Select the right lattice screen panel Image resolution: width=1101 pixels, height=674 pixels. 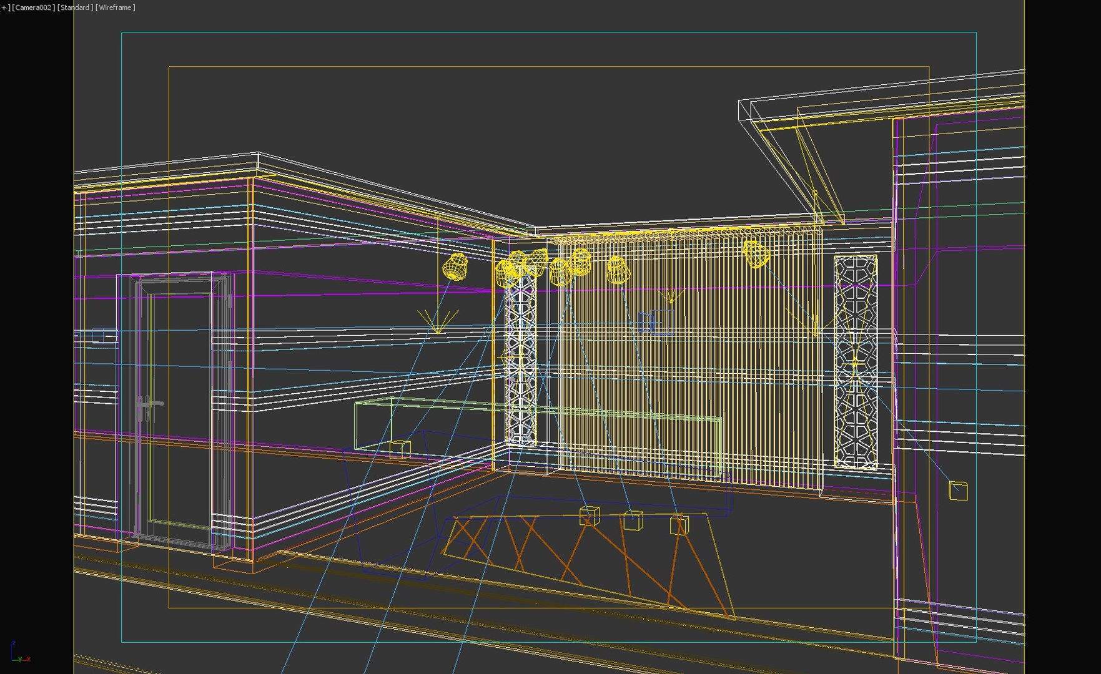[x=855, y=362]
